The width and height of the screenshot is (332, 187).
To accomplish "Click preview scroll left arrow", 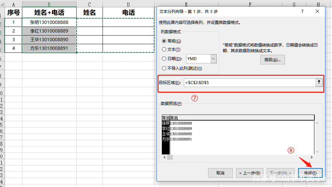I will 165,157.
